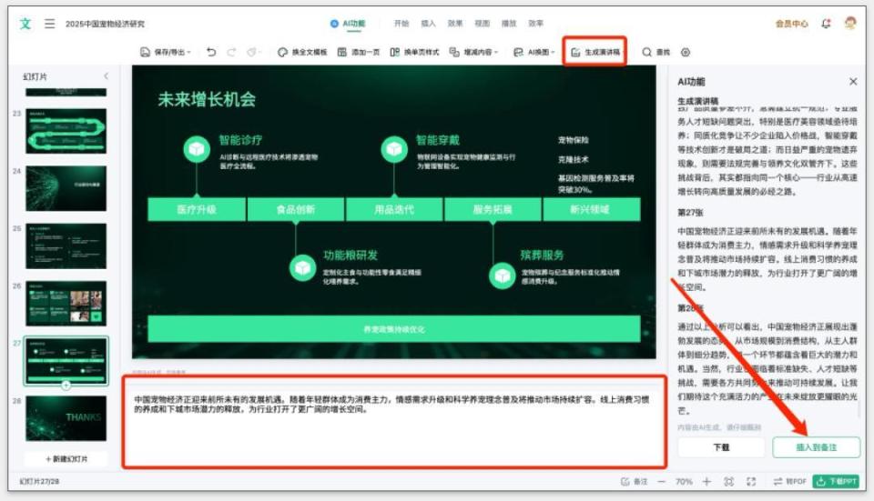Open the 保存/导出 save and export dropdown
This screenshot has width=874, height=501.
click(165, 53)
